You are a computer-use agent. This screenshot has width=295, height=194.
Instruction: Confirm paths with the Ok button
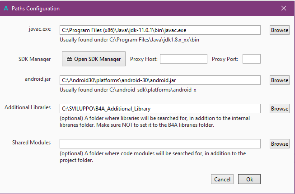(x=249, y=179)
